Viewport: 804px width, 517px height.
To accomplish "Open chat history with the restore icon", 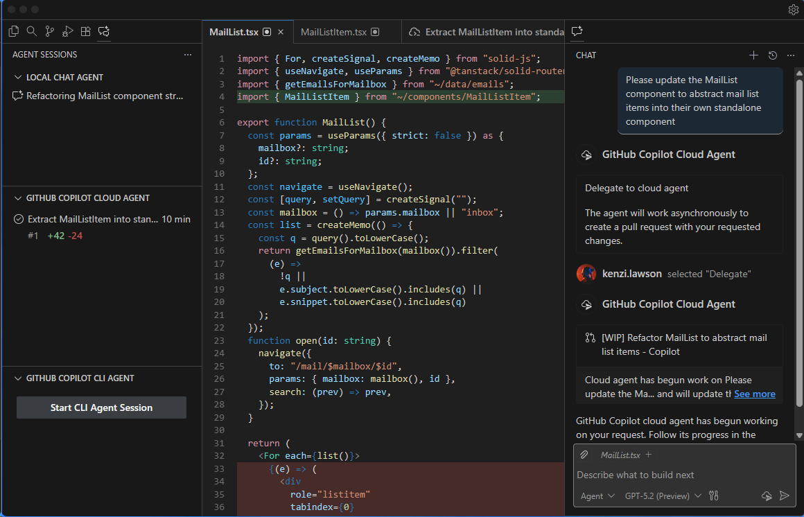I will click(772, 55).
